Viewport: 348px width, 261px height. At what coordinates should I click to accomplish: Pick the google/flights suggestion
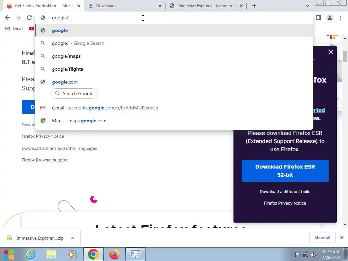[174, 69]
